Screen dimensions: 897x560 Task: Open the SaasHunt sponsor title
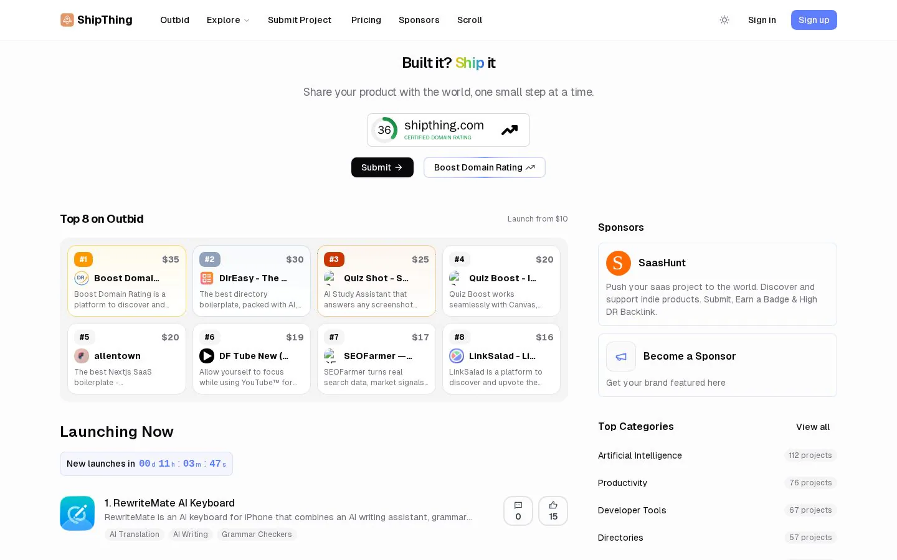pos(662,263)
